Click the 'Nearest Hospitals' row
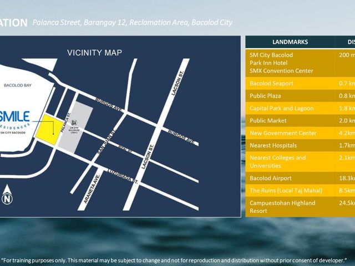This screenshot has height=266, width=355. pyautogui.click(x=300, y=145)
